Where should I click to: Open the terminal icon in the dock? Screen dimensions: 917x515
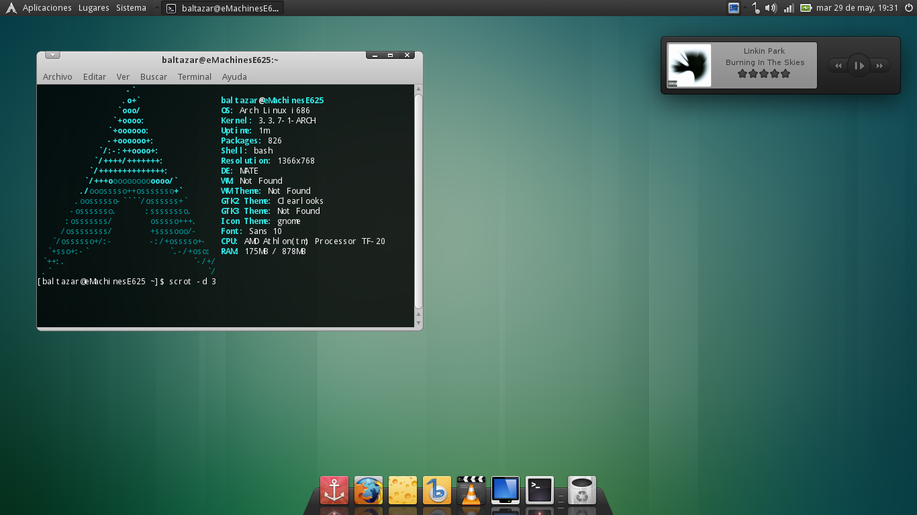540,490
